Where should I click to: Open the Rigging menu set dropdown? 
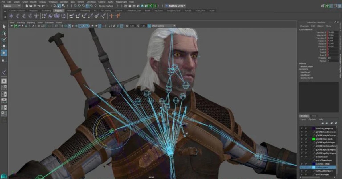pyautogui.click(x=11, y=6)
